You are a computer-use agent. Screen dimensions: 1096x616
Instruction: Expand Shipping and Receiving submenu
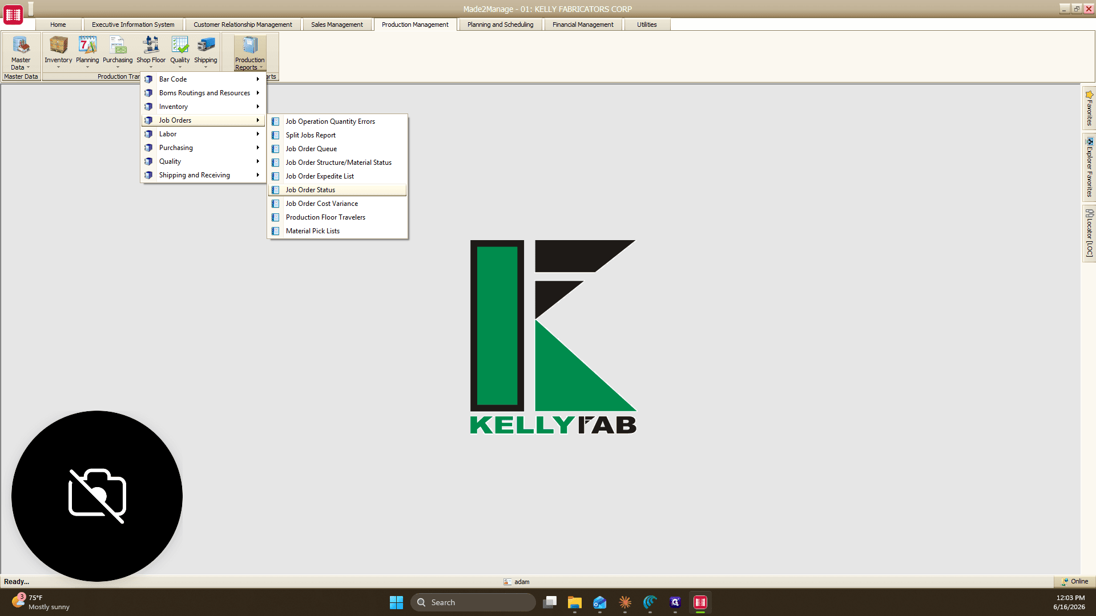203,175
